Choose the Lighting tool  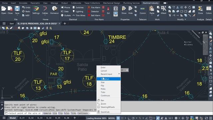pyautogui.click(x=78, y=11)
